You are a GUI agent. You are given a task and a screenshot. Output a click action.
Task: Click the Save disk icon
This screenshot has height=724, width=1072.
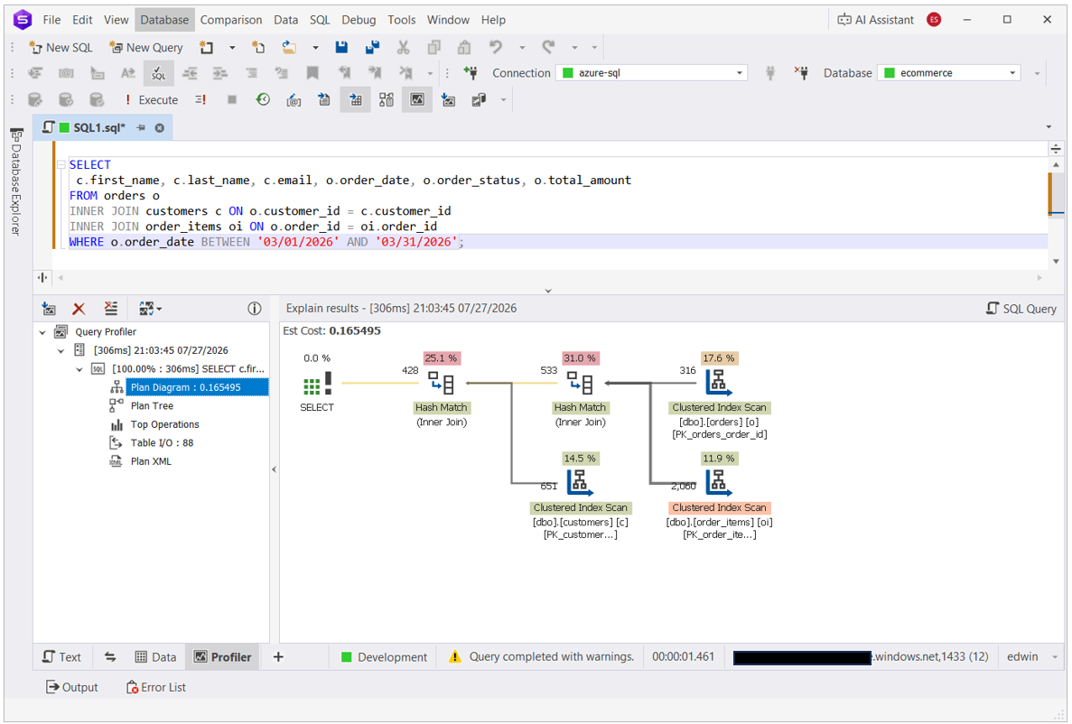342,47
